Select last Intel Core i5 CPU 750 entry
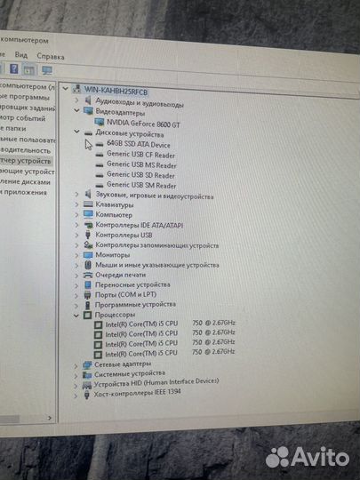Viewport: 360px width, 480px height. pos(170,353)
